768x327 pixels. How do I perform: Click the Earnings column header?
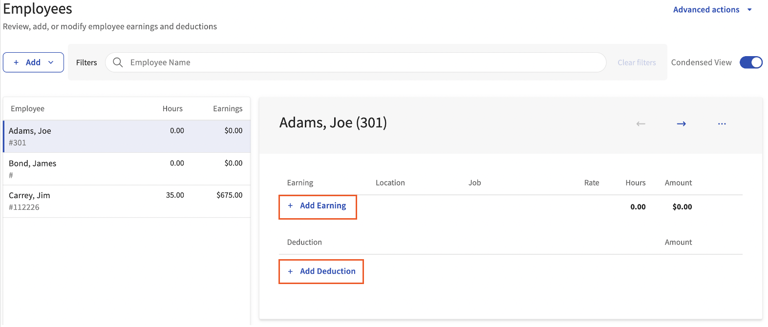click(x=227, y=109)
